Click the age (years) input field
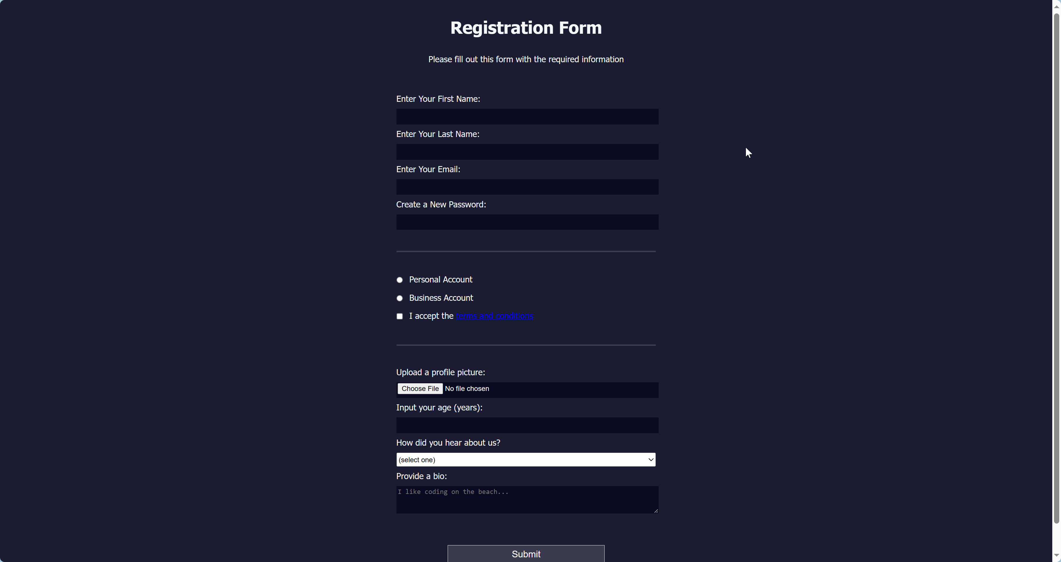 click(527, 425)
